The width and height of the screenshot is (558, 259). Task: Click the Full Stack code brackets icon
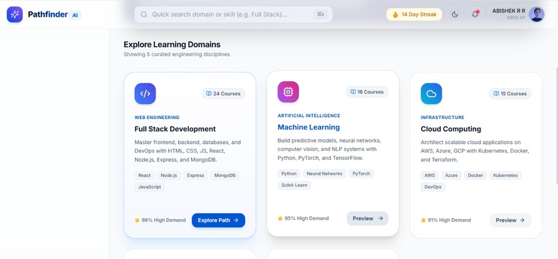pyautogui.click(x=145, y=93)
